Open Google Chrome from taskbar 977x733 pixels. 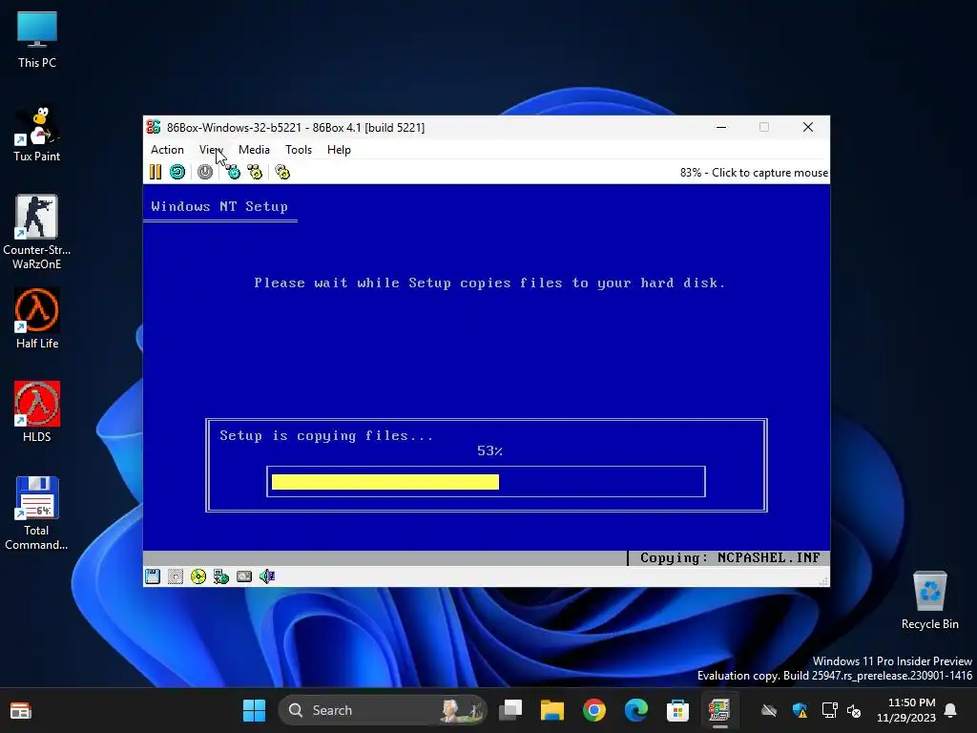click(x=593, y=710)
